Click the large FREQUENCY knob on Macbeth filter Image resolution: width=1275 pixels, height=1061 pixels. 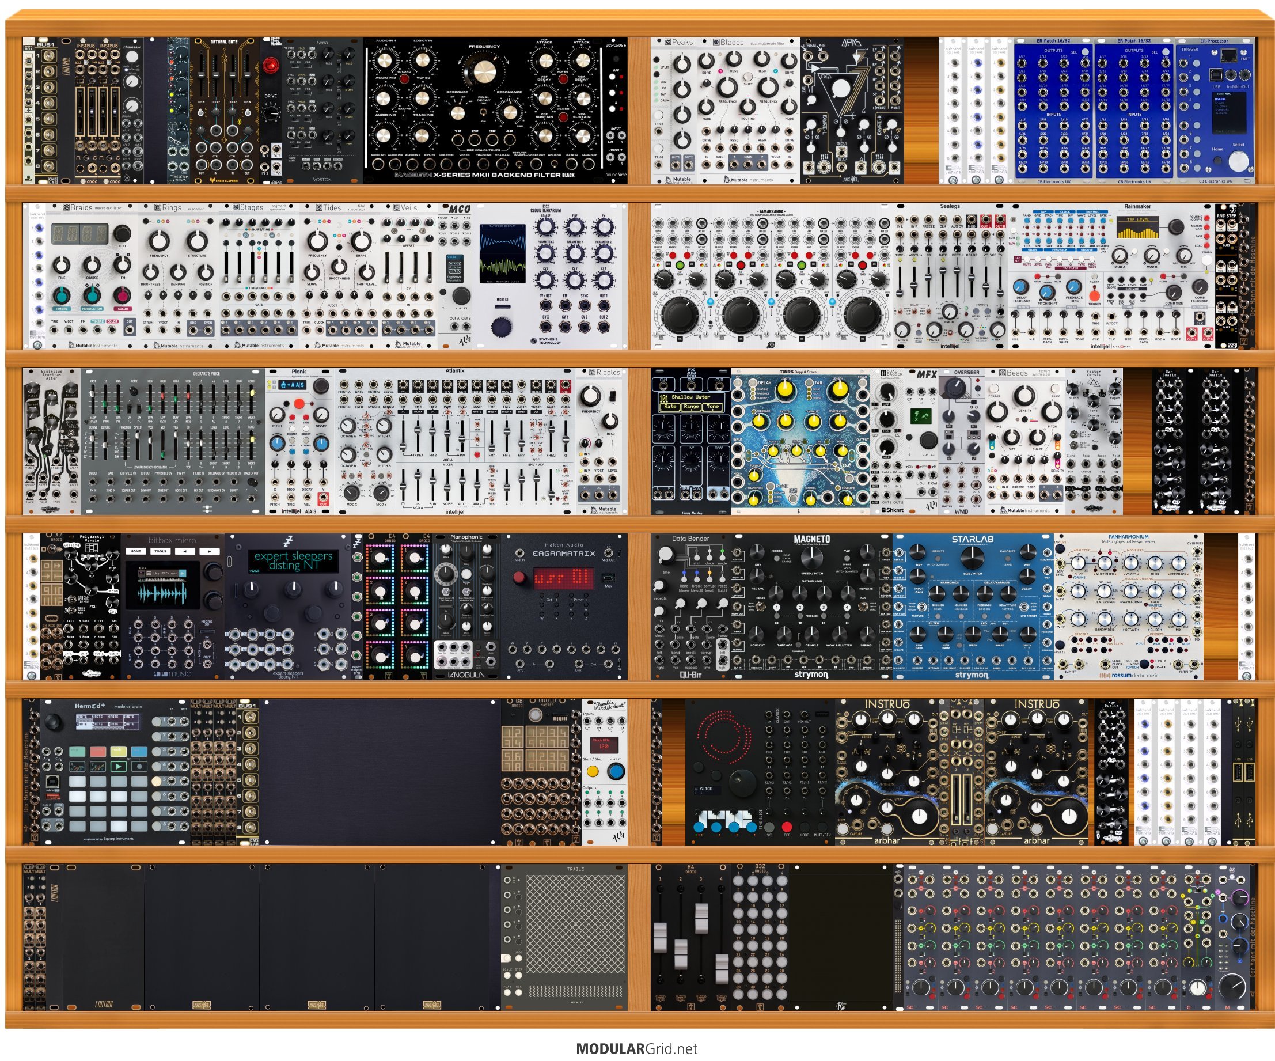pos(484,71)
